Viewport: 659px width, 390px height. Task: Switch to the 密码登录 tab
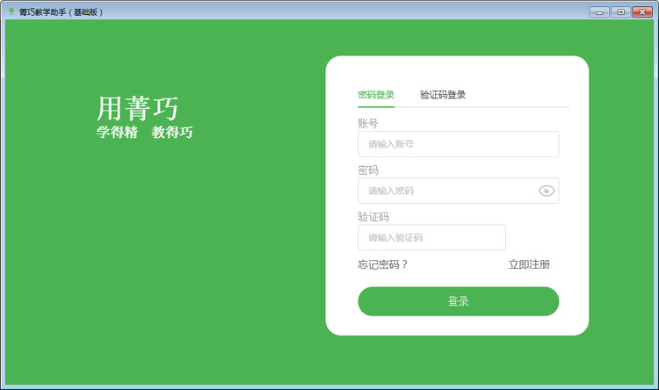[x=376, y=95]
